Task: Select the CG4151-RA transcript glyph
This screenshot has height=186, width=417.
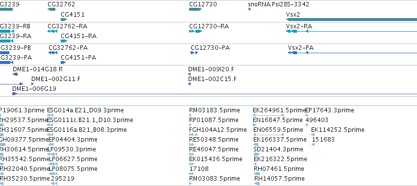Action: [x=64, y=41]
